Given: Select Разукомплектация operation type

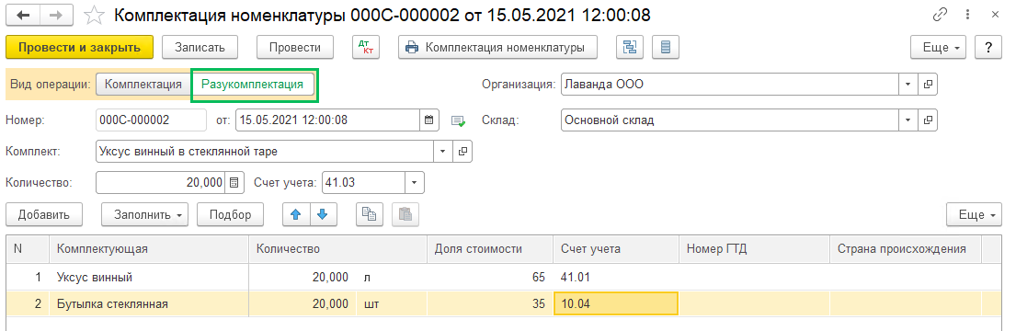Looking at the screenshot, I should (x=253, y=85).
